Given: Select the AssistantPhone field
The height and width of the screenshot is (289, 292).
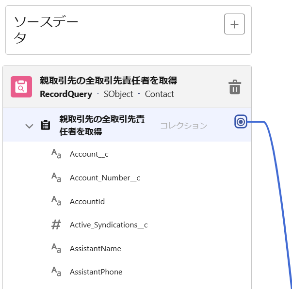Looking at the screenshot, I should click(x=127, y=272).
